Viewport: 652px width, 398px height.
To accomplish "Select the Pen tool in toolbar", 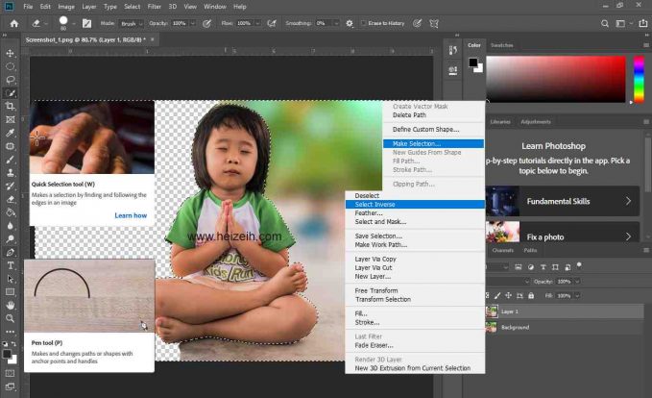I will pyautogui.click(x=10, y=252).
